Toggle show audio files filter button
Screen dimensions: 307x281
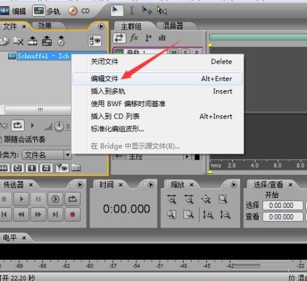(x=4, y=168)
